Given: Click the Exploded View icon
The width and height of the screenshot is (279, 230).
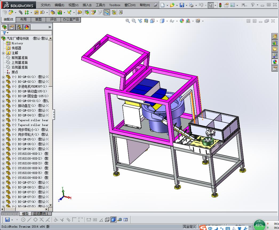Looking at the screenshot, I should tap(94, 12).
